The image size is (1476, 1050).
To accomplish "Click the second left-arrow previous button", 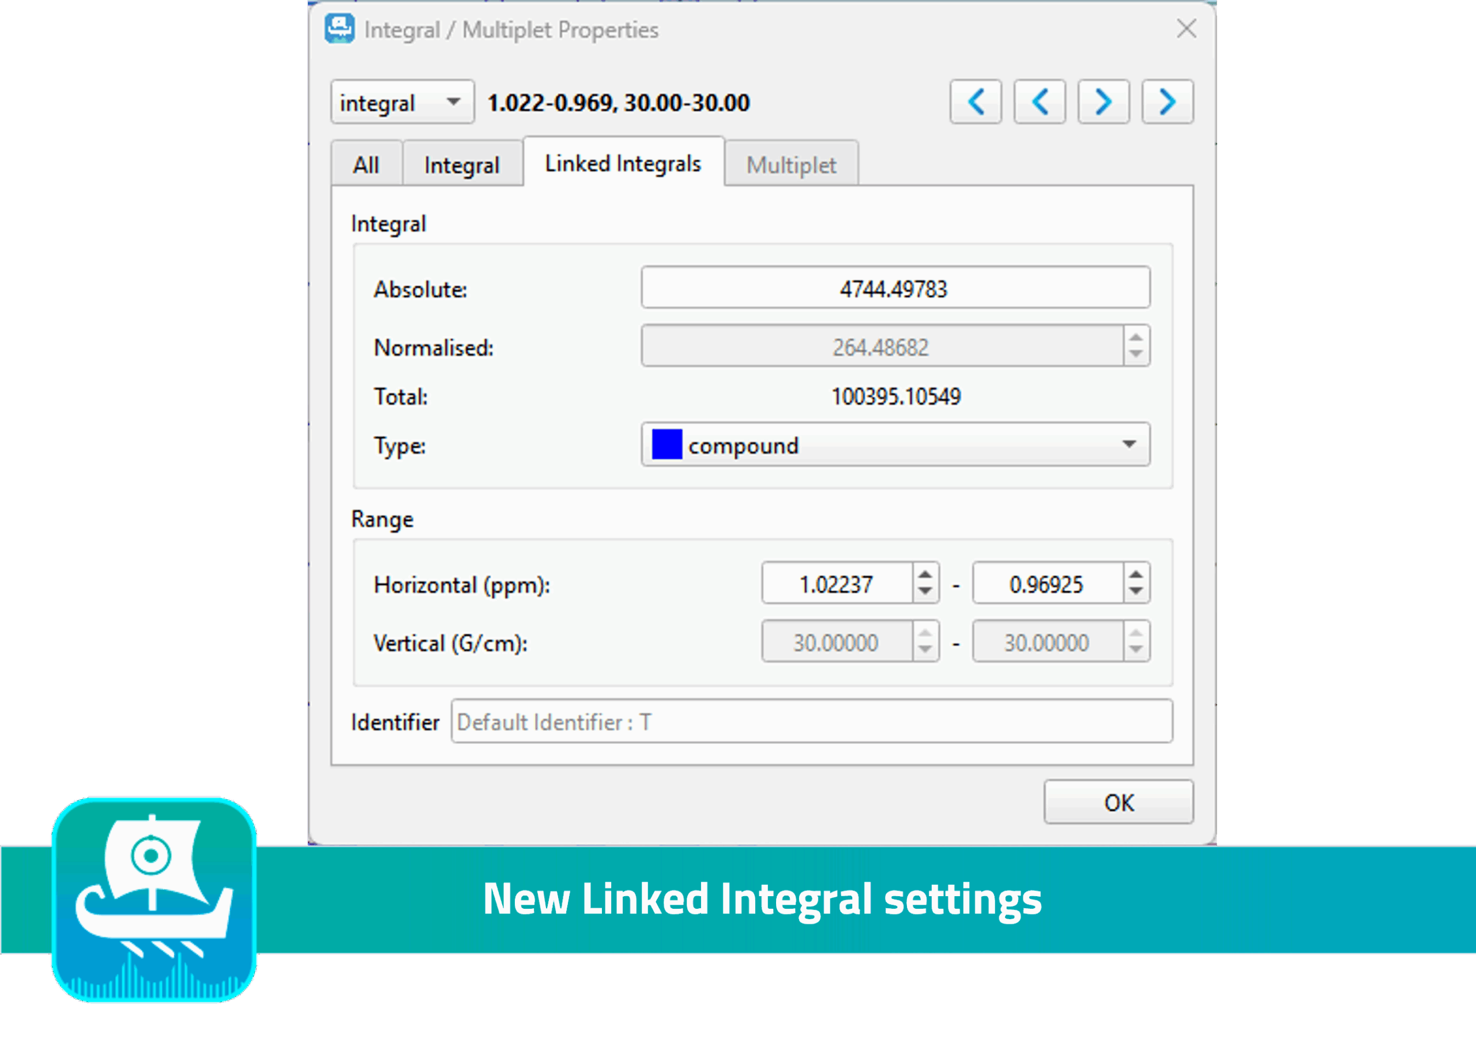I will pos(1040,102).
